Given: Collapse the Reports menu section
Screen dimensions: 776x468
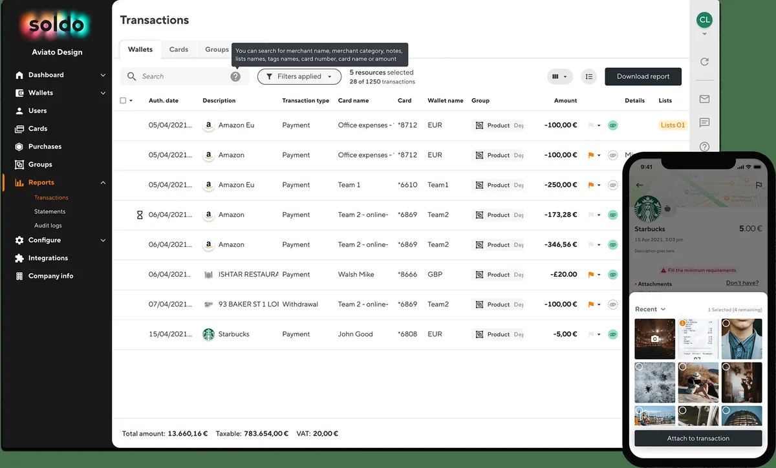Looking at the screenshot, I should tap(103, 183).
